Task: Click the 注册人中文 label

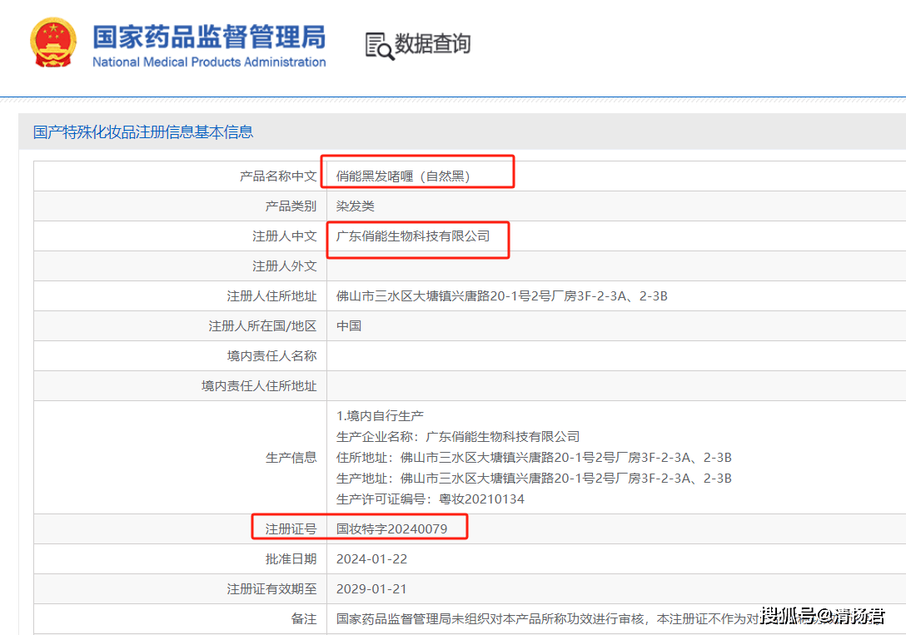Action: click(284, 236)
